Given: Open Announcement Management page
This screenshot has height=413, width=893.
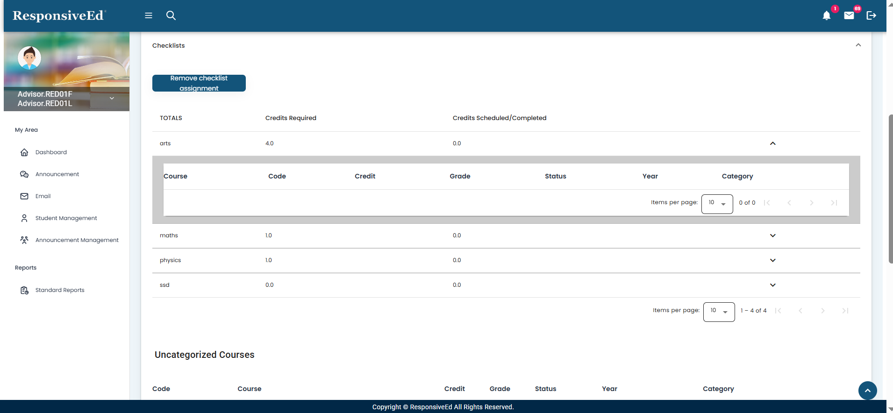Looking at the screenshot, I should tap(77, 240).
